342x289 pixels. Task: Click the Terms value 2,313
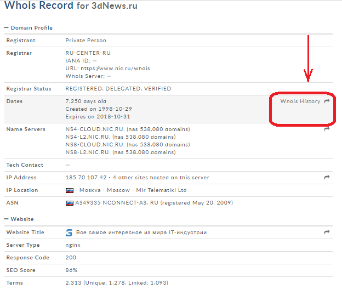pos(73,283)
